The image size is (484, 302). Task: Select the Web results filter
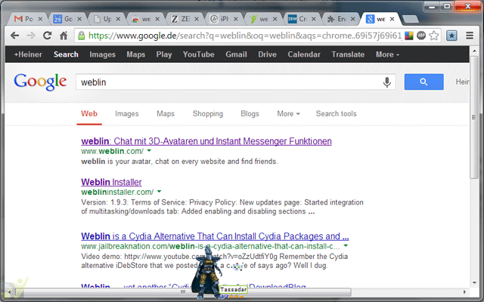[x=89, y=114]
